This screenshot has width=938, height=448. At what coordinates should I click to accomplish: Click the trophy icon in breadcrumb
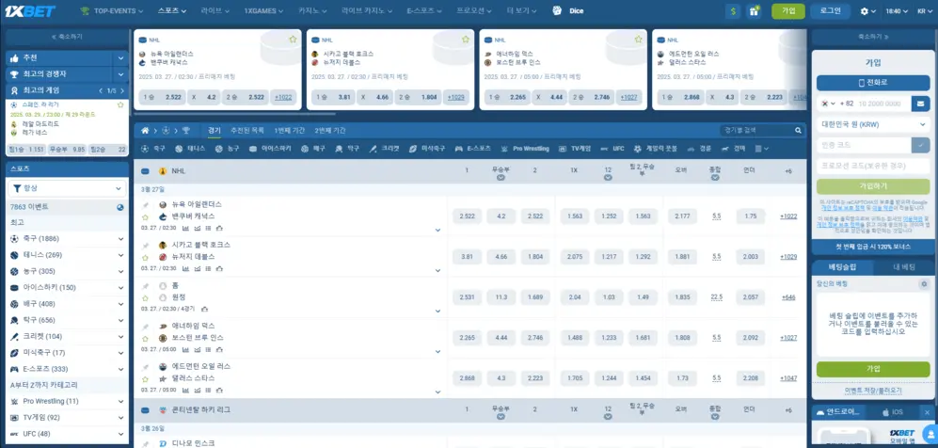click(x=185, y=131)
